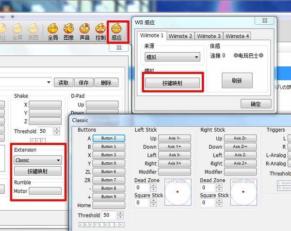The width and height of the screenshot is (291, 231).
Task: Close the Wiimote configuration panel
Action: (119, 48)
